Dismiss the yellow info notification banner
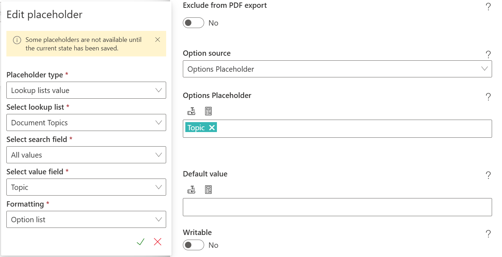502x257 pixels. point(158,40)
